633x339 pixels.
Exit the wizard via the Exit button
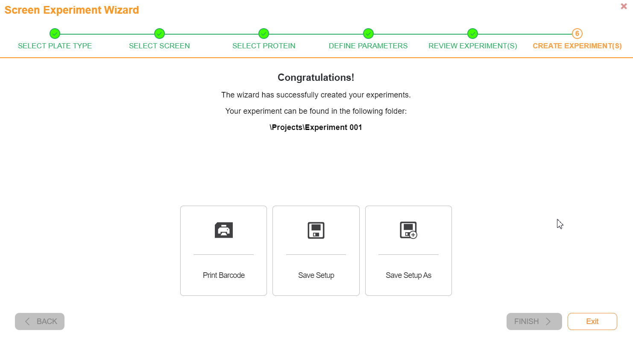(x=592, y=321)
